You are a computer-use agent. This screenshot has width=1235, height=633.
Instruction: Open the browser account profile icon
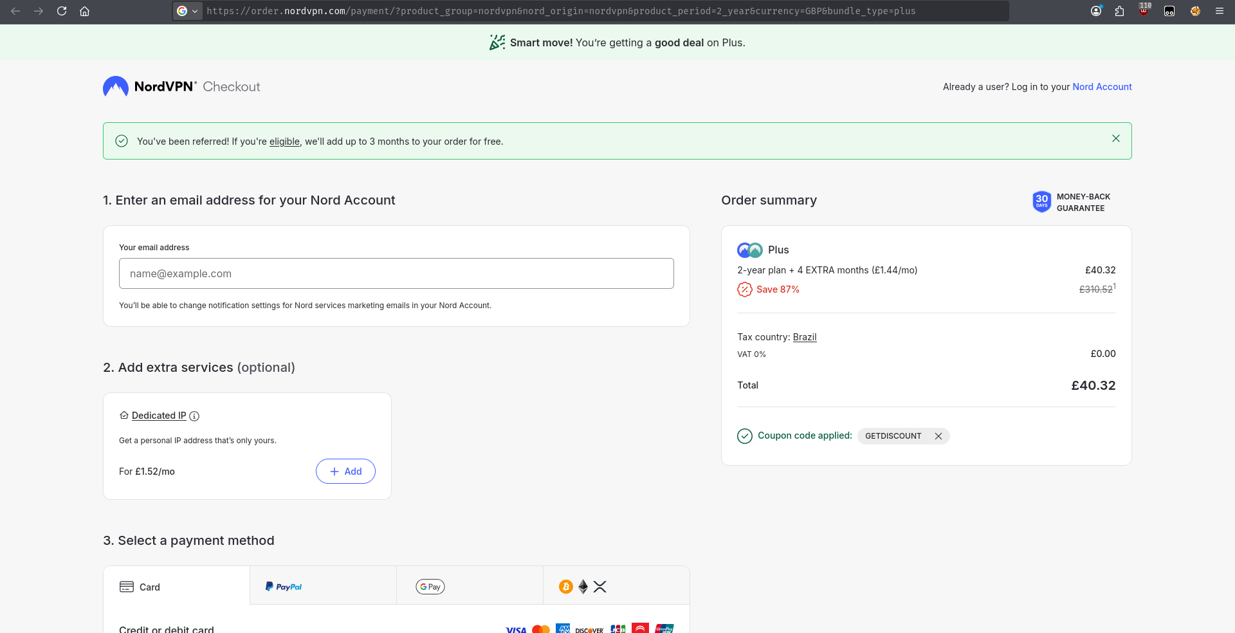click(1096, 11)
